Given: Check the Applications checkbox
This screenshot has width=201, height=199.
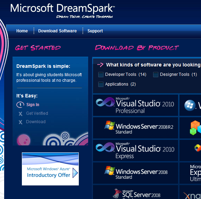Looking at the screenshot, I should 101,84.
